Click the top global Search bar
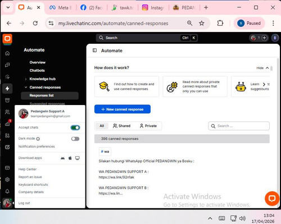The image size is (281, 224). (x=147, y=38)
